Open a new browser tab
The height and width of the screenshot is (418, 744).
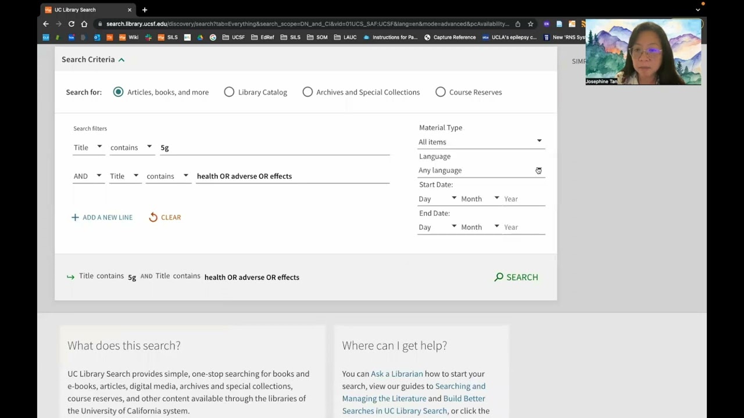tap(145, 10)
